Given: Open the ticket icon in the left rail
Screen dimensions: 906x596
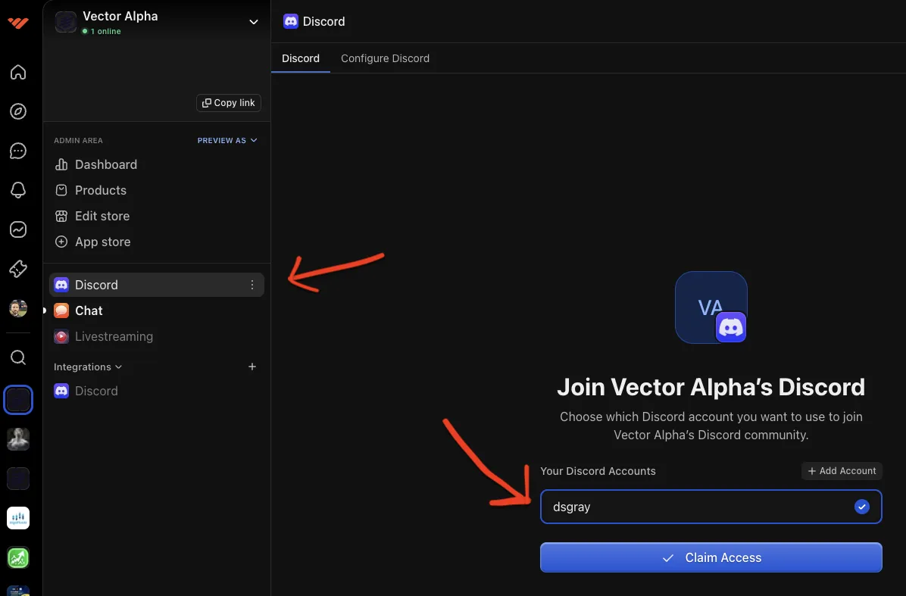Looking at the screenshot, I should tap(18, 269).
